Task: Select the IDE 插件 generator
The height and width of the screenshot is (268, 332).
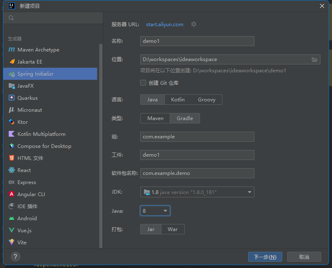Action: point(50,207)
